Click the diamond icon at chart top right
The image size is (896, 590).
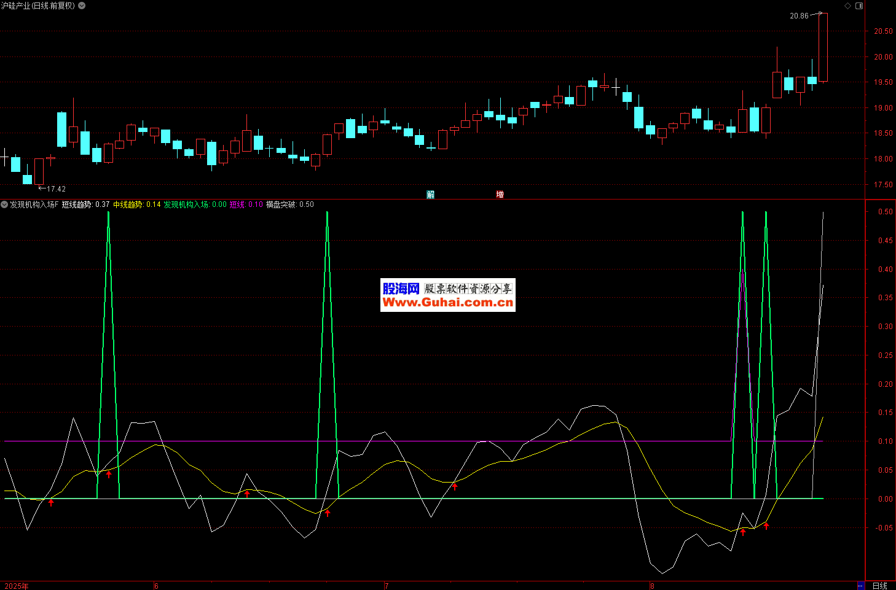click(848, 6)
